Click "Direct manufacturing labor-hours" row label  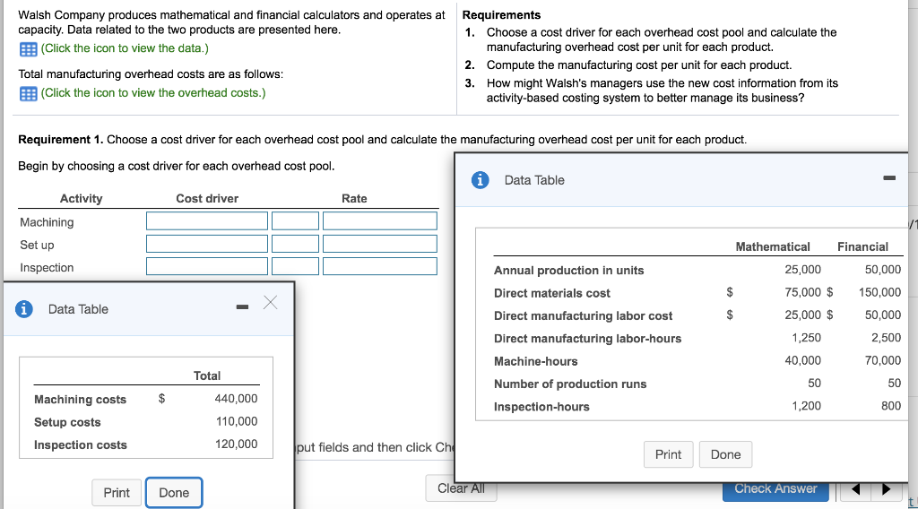[x=587, y=339]
